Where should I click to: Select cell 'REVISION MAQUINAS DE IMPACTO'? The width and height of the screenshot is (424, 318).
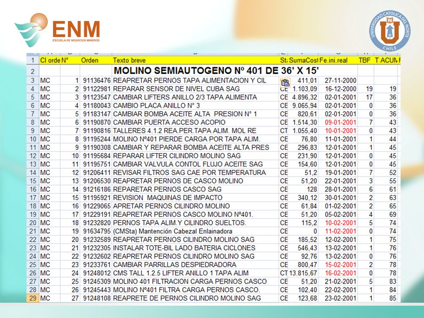tap(196, 198)
